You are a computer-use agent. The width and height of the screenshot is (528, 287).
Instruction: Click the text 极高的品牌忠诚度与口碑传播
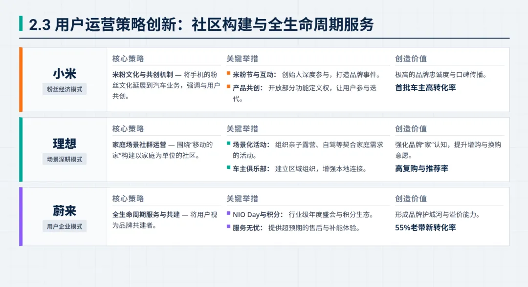click(441, 75)
